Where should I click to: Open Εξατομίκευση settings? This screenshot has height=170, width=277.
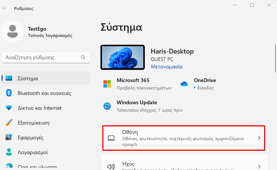tap(46, 123)
